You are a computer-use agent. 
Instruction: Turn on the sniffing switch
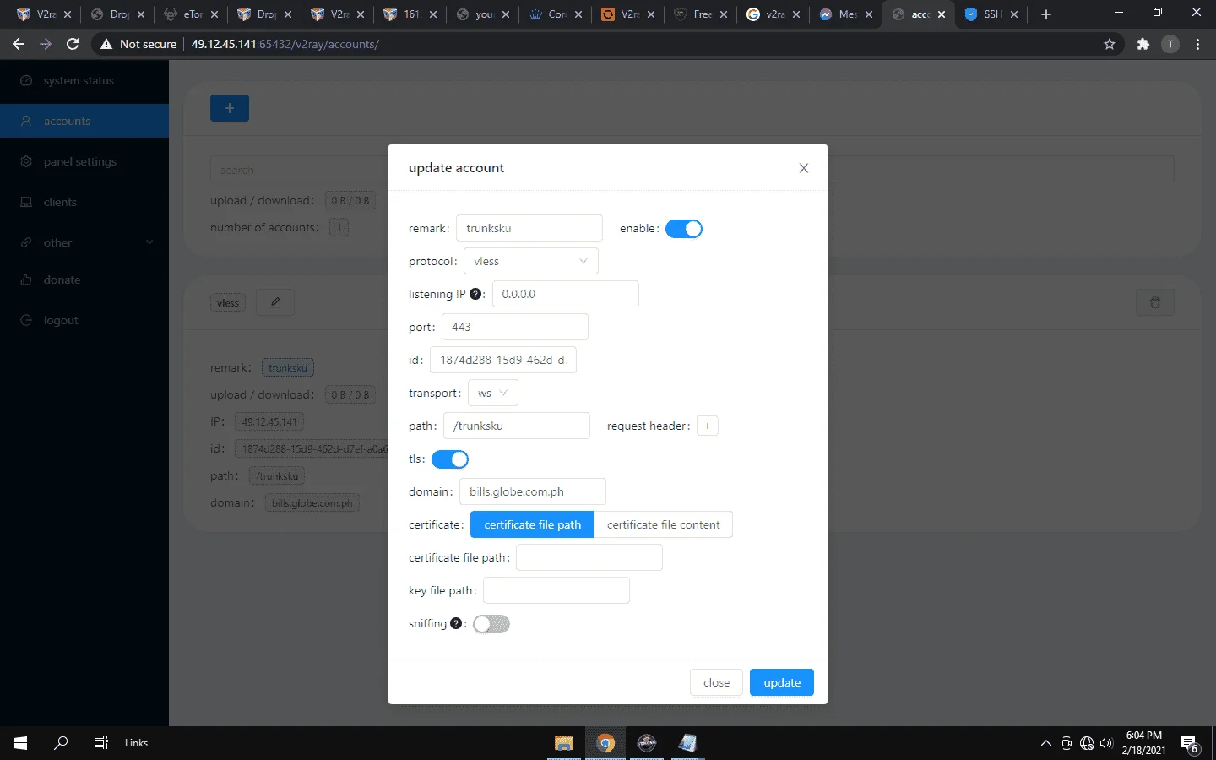pyautogui.click(x=491, y=624)
